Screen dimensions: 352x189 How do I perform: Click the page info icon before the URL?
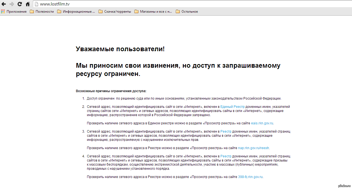point(36,4)
